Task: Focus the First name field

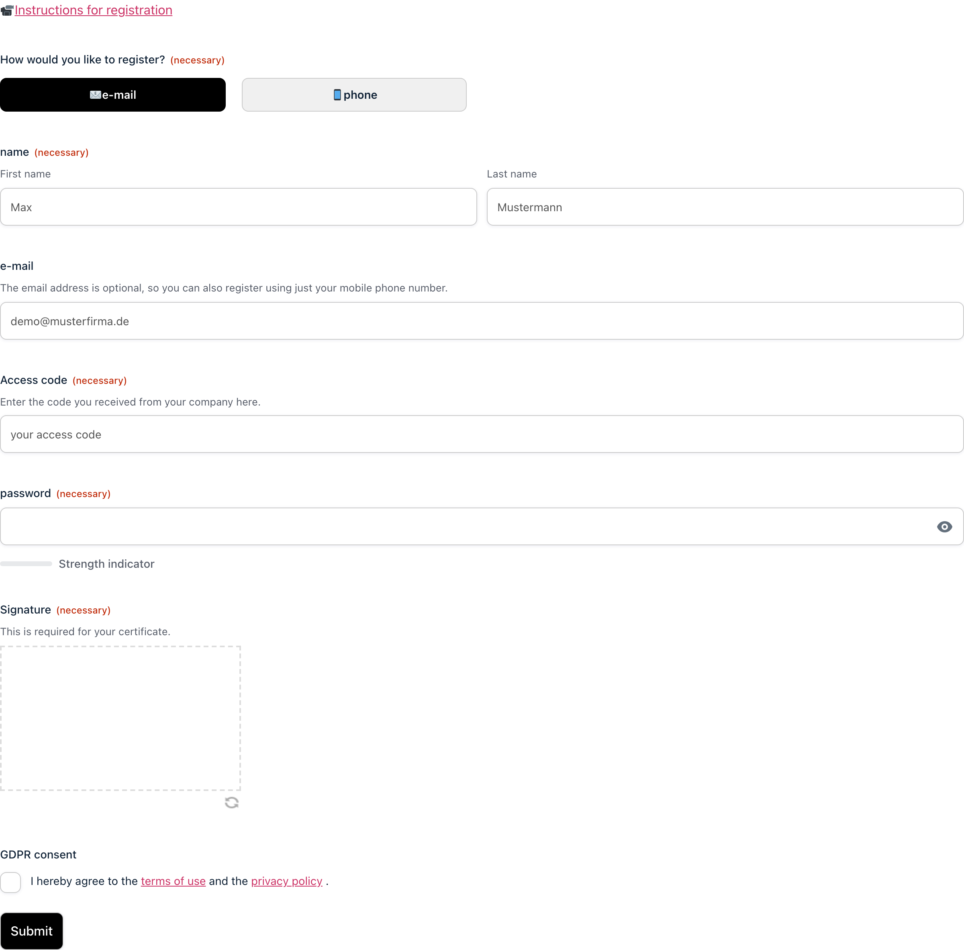Action: click(239, 207)
